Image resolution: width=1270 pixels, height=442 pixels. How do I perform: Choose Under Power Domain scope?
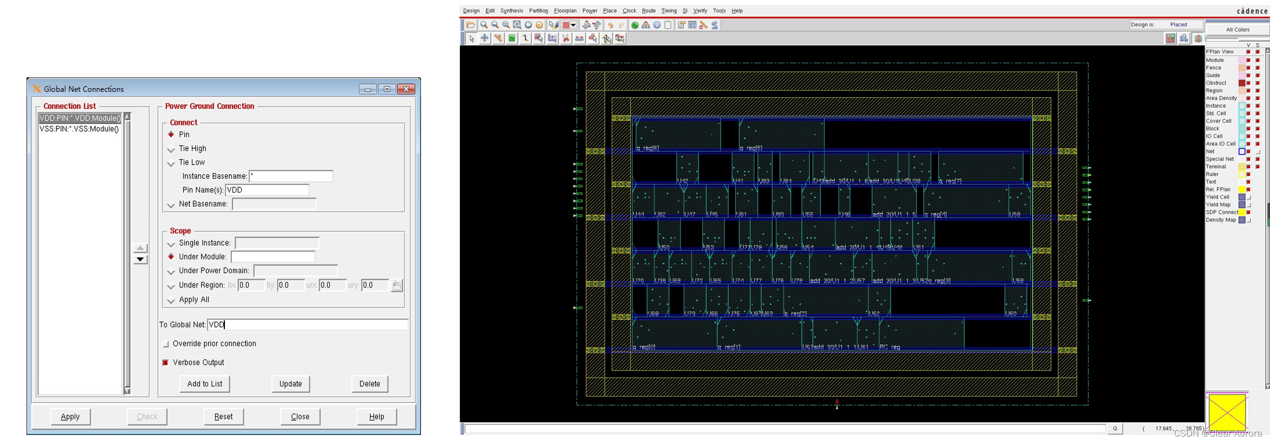pos(171,271)
